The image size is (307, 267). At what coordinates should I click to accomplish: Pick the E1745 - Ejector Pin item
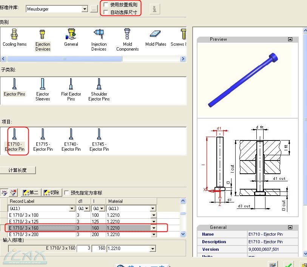click(x=99, y=140)
